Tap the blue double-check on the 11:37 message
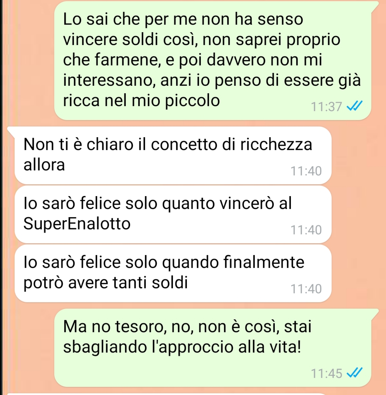This screenshot has width=386, height=395. tap(355, 106)
